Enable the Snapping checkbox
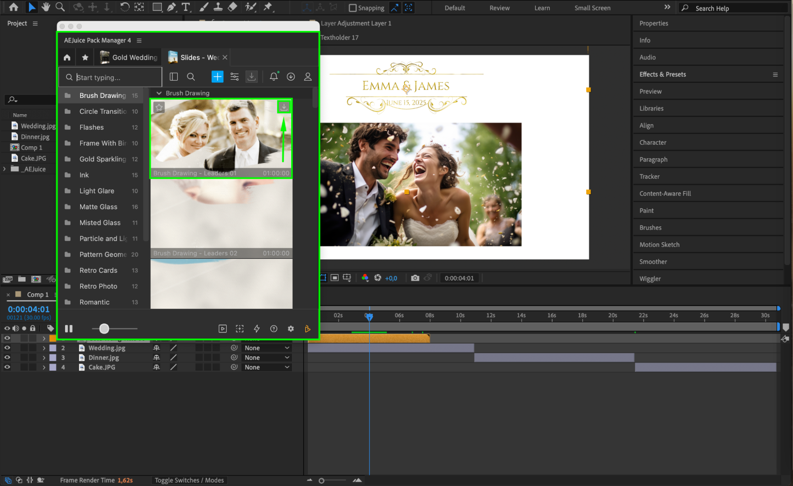The image size is (793, 486). pyautogui.click(x=352, y=8)
